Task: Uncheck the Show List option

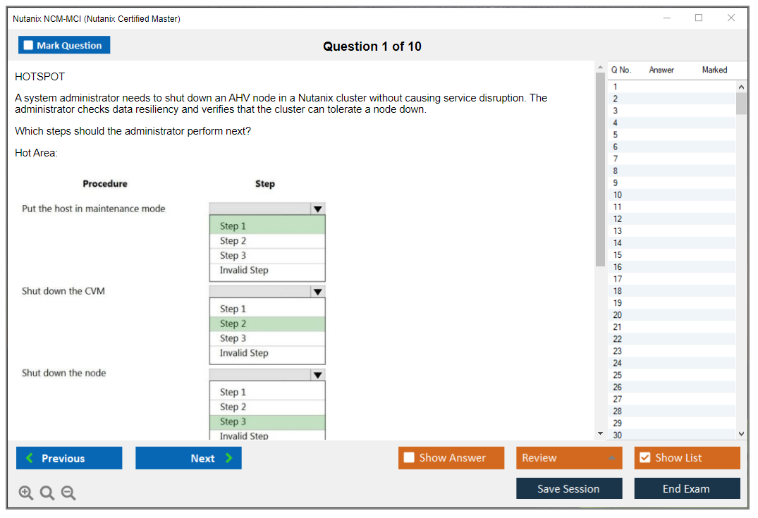Action: [644, 458]
